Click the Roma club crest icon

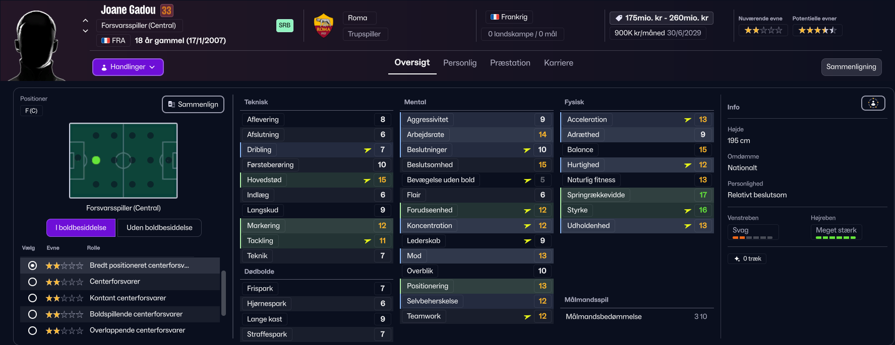(x=323, y=26)
